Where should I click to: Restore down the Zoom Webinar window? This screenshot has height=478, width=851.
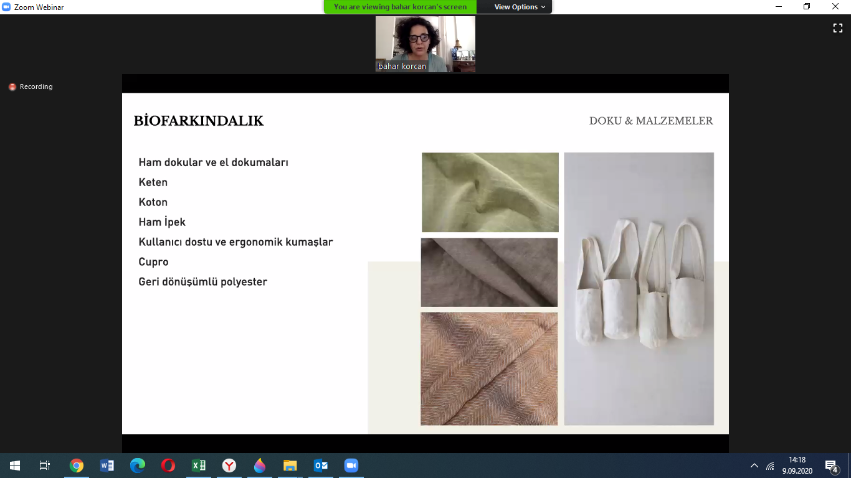(807, 7)
